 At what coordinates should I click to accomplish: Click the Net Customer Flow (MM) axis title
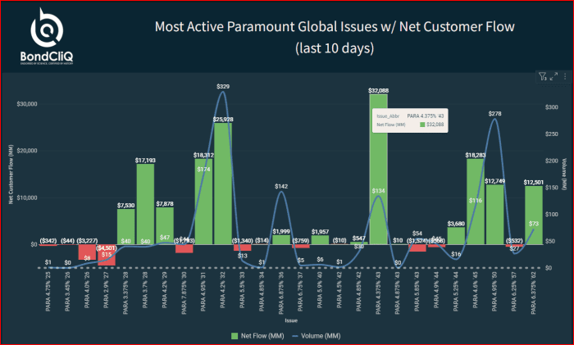11,175
